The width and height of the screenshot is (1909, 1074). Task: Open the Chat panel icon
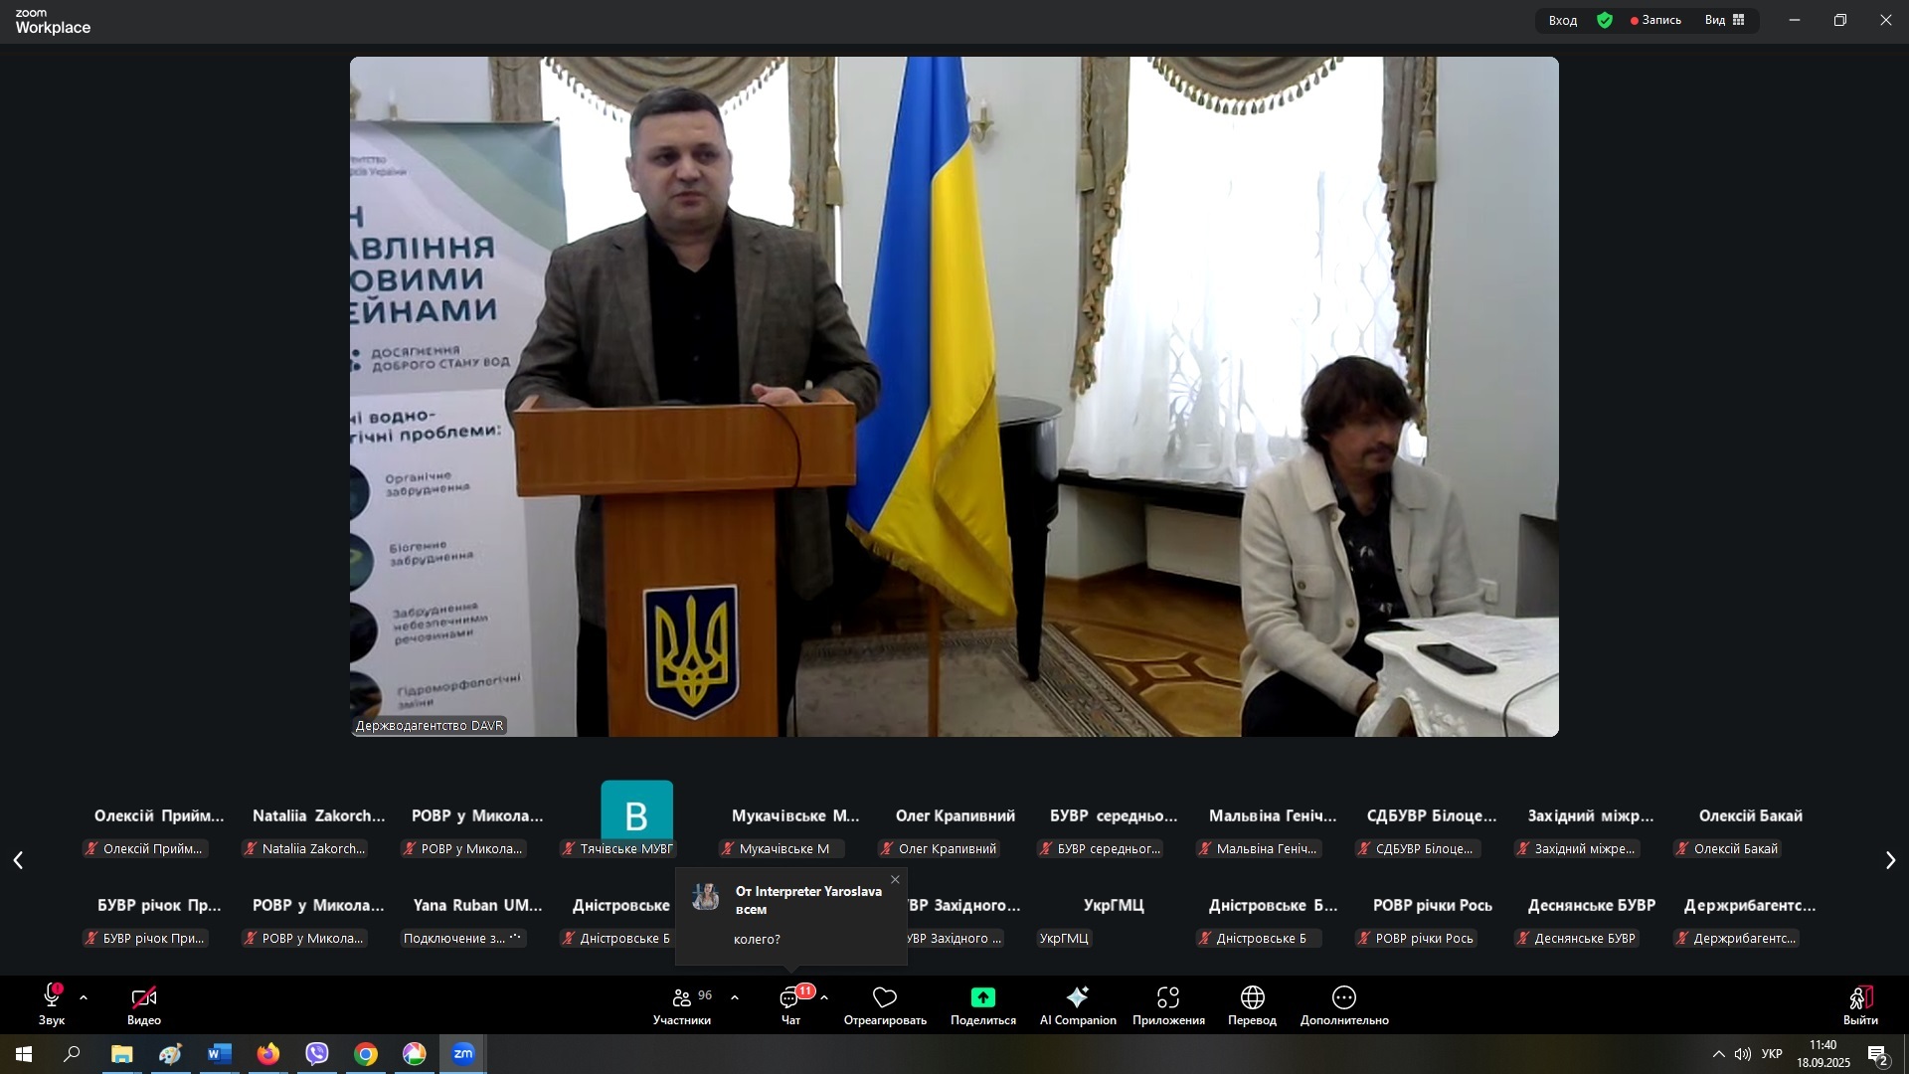coord(789,997)
